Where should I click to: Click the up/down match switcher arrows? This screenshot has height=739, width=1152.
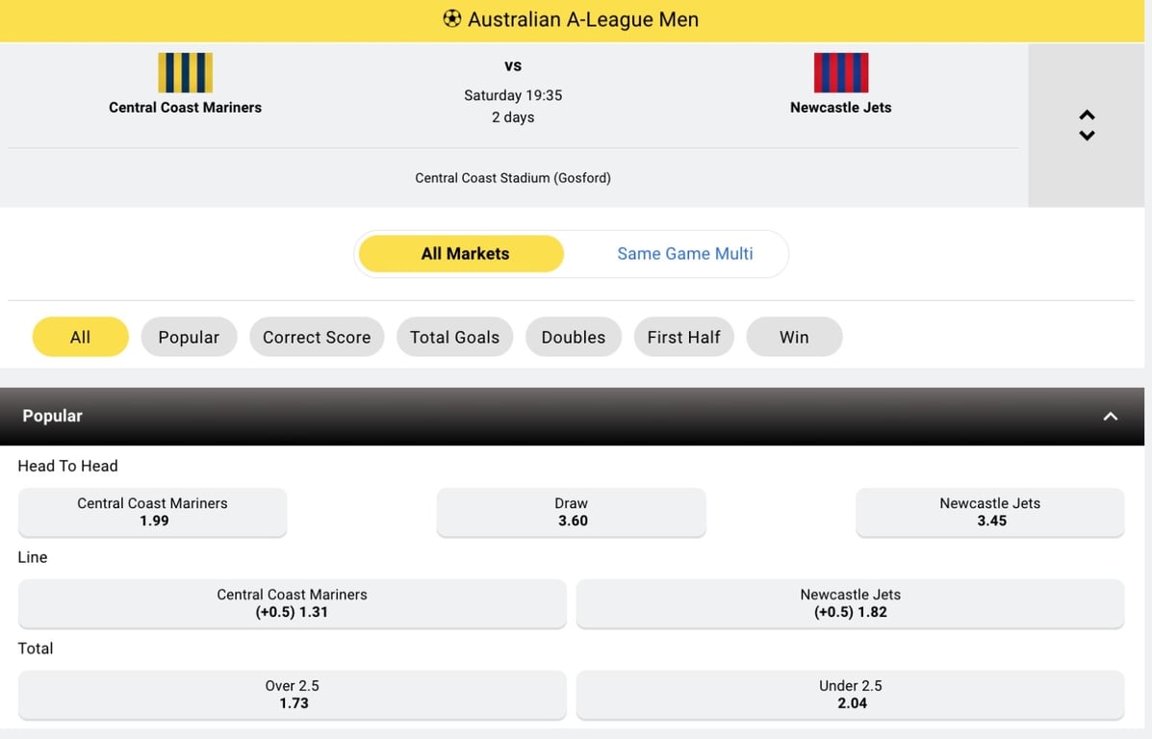click(x=1087, y=125)
